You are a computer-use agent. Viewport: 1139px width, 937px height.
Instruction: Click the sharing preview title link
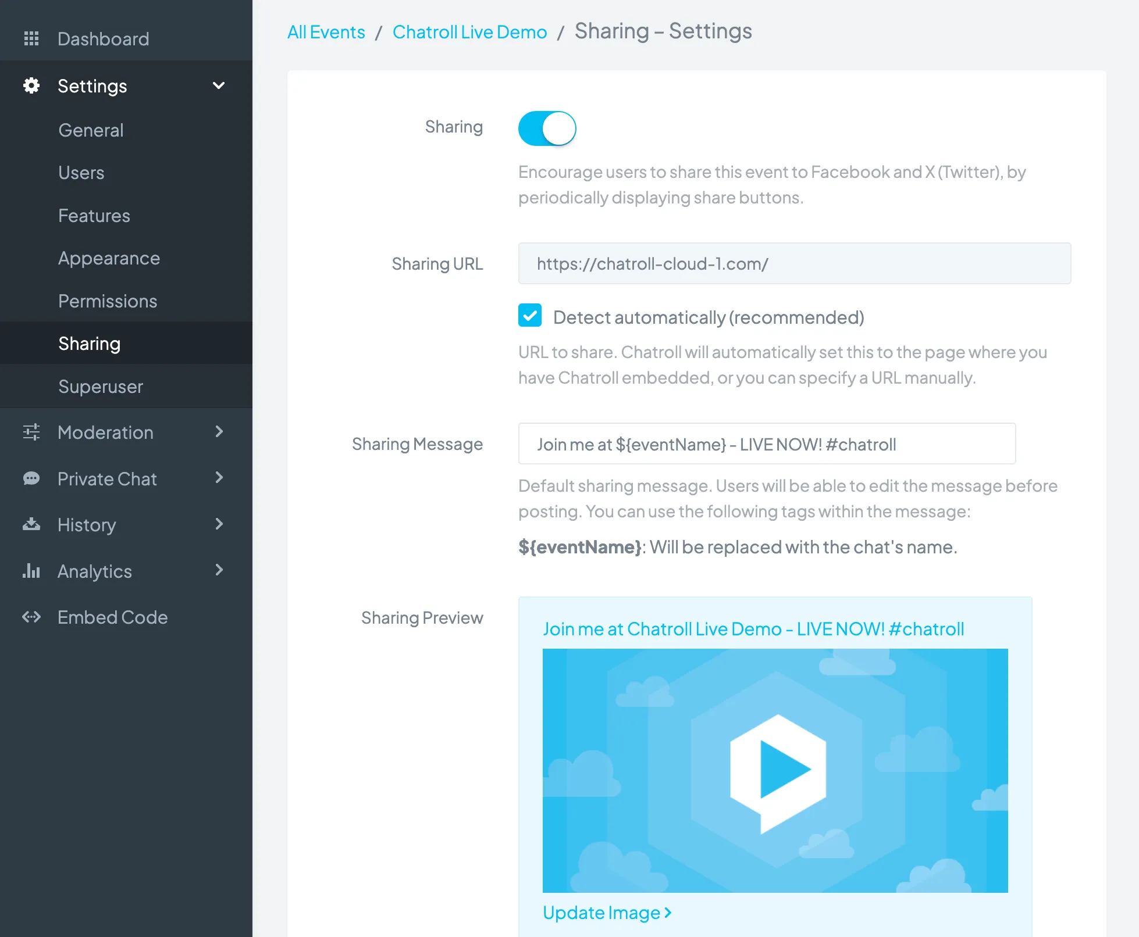[753, 629]
